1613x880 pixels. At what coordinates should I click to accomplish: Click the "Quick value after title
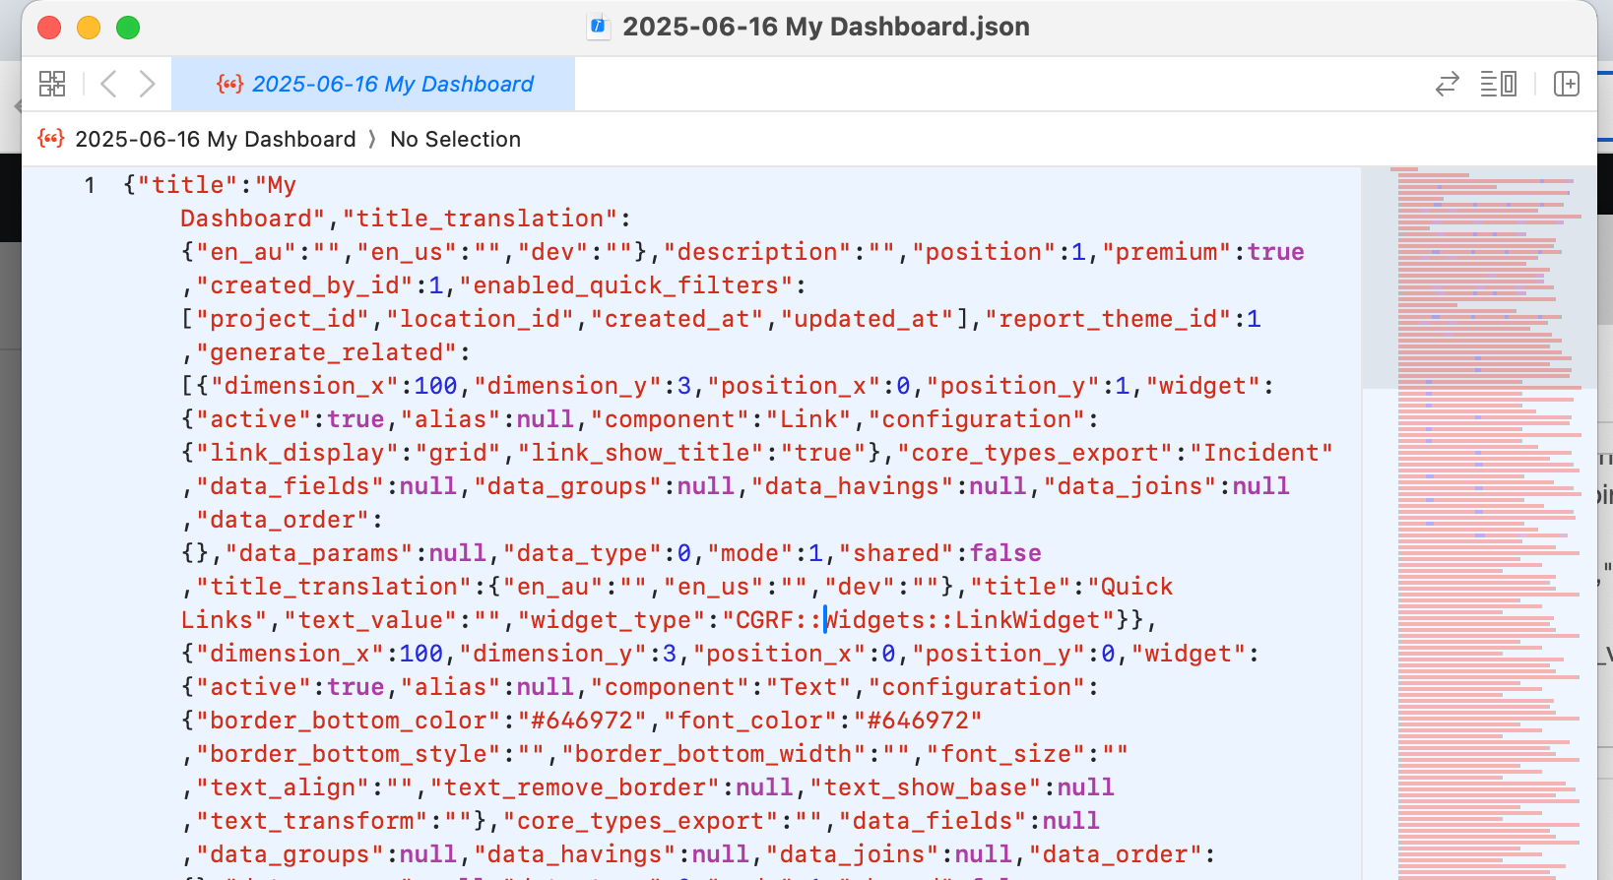click(1130, 587)
